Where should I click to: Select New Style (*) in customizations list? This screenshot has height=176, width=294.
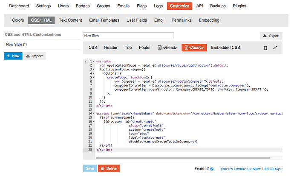[x=17, y=44]
